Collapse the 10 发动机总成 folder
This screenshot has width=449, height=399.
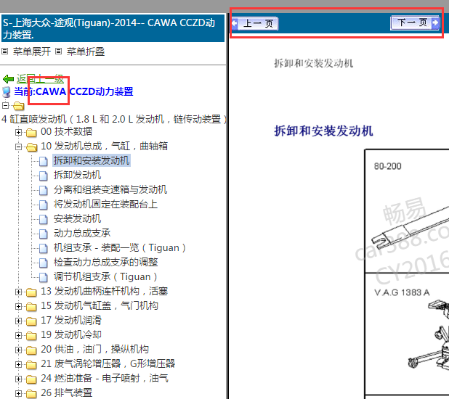[x=19, y=147]
